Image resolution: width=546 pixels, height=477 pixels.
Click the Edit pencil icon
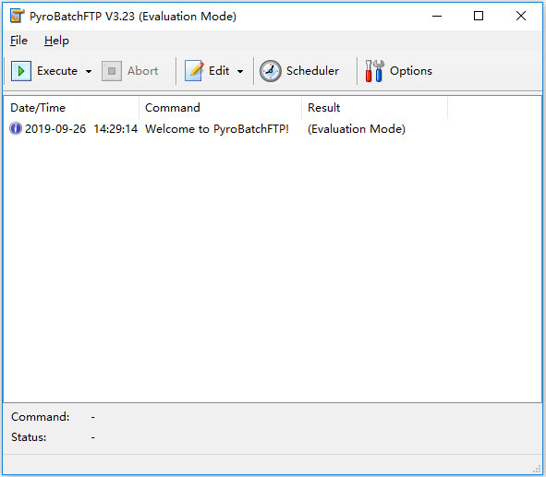[194, 70]
